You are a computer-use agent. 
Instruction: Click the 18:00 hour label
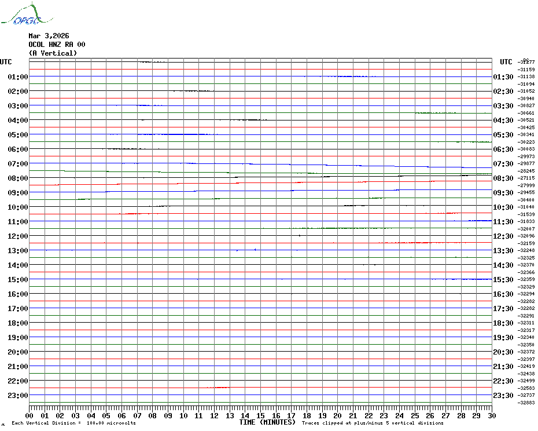pyautogui.click(x=18, y=323)
